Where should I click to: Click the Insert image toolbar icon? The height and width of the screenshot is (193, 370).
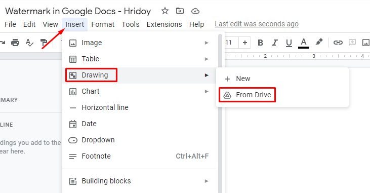[366, 43]
